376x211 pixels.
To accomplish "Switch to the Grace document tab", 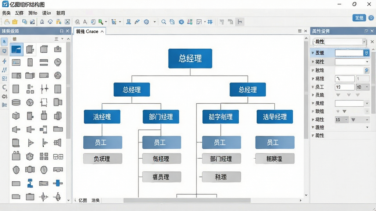I will coord(90,32).
